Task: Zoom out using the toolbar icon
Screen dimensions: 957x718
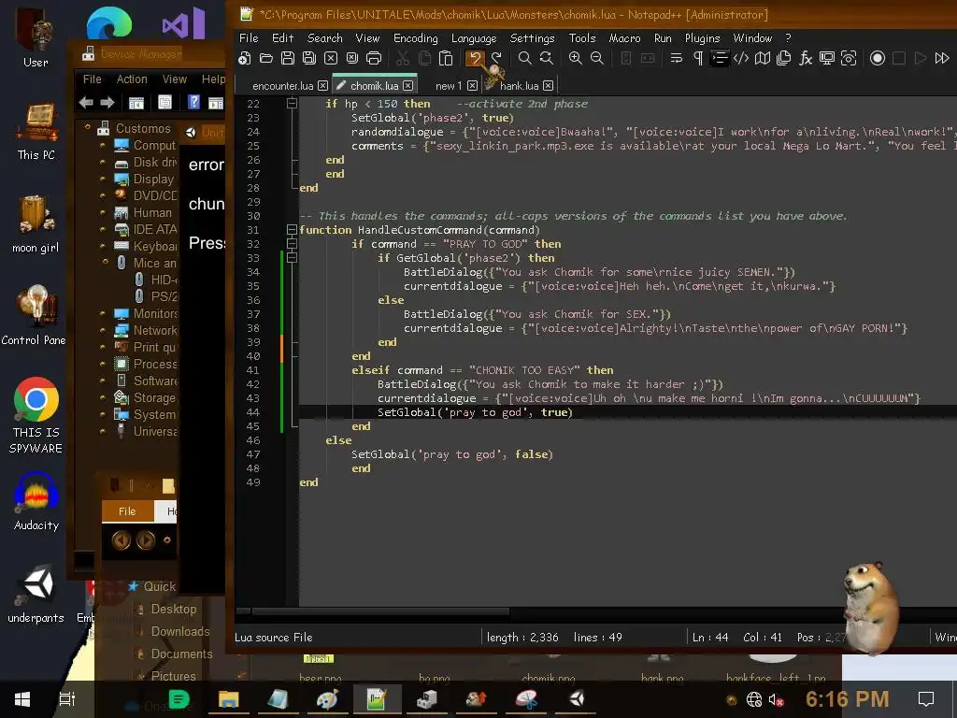Action: (x=597, y=58)
